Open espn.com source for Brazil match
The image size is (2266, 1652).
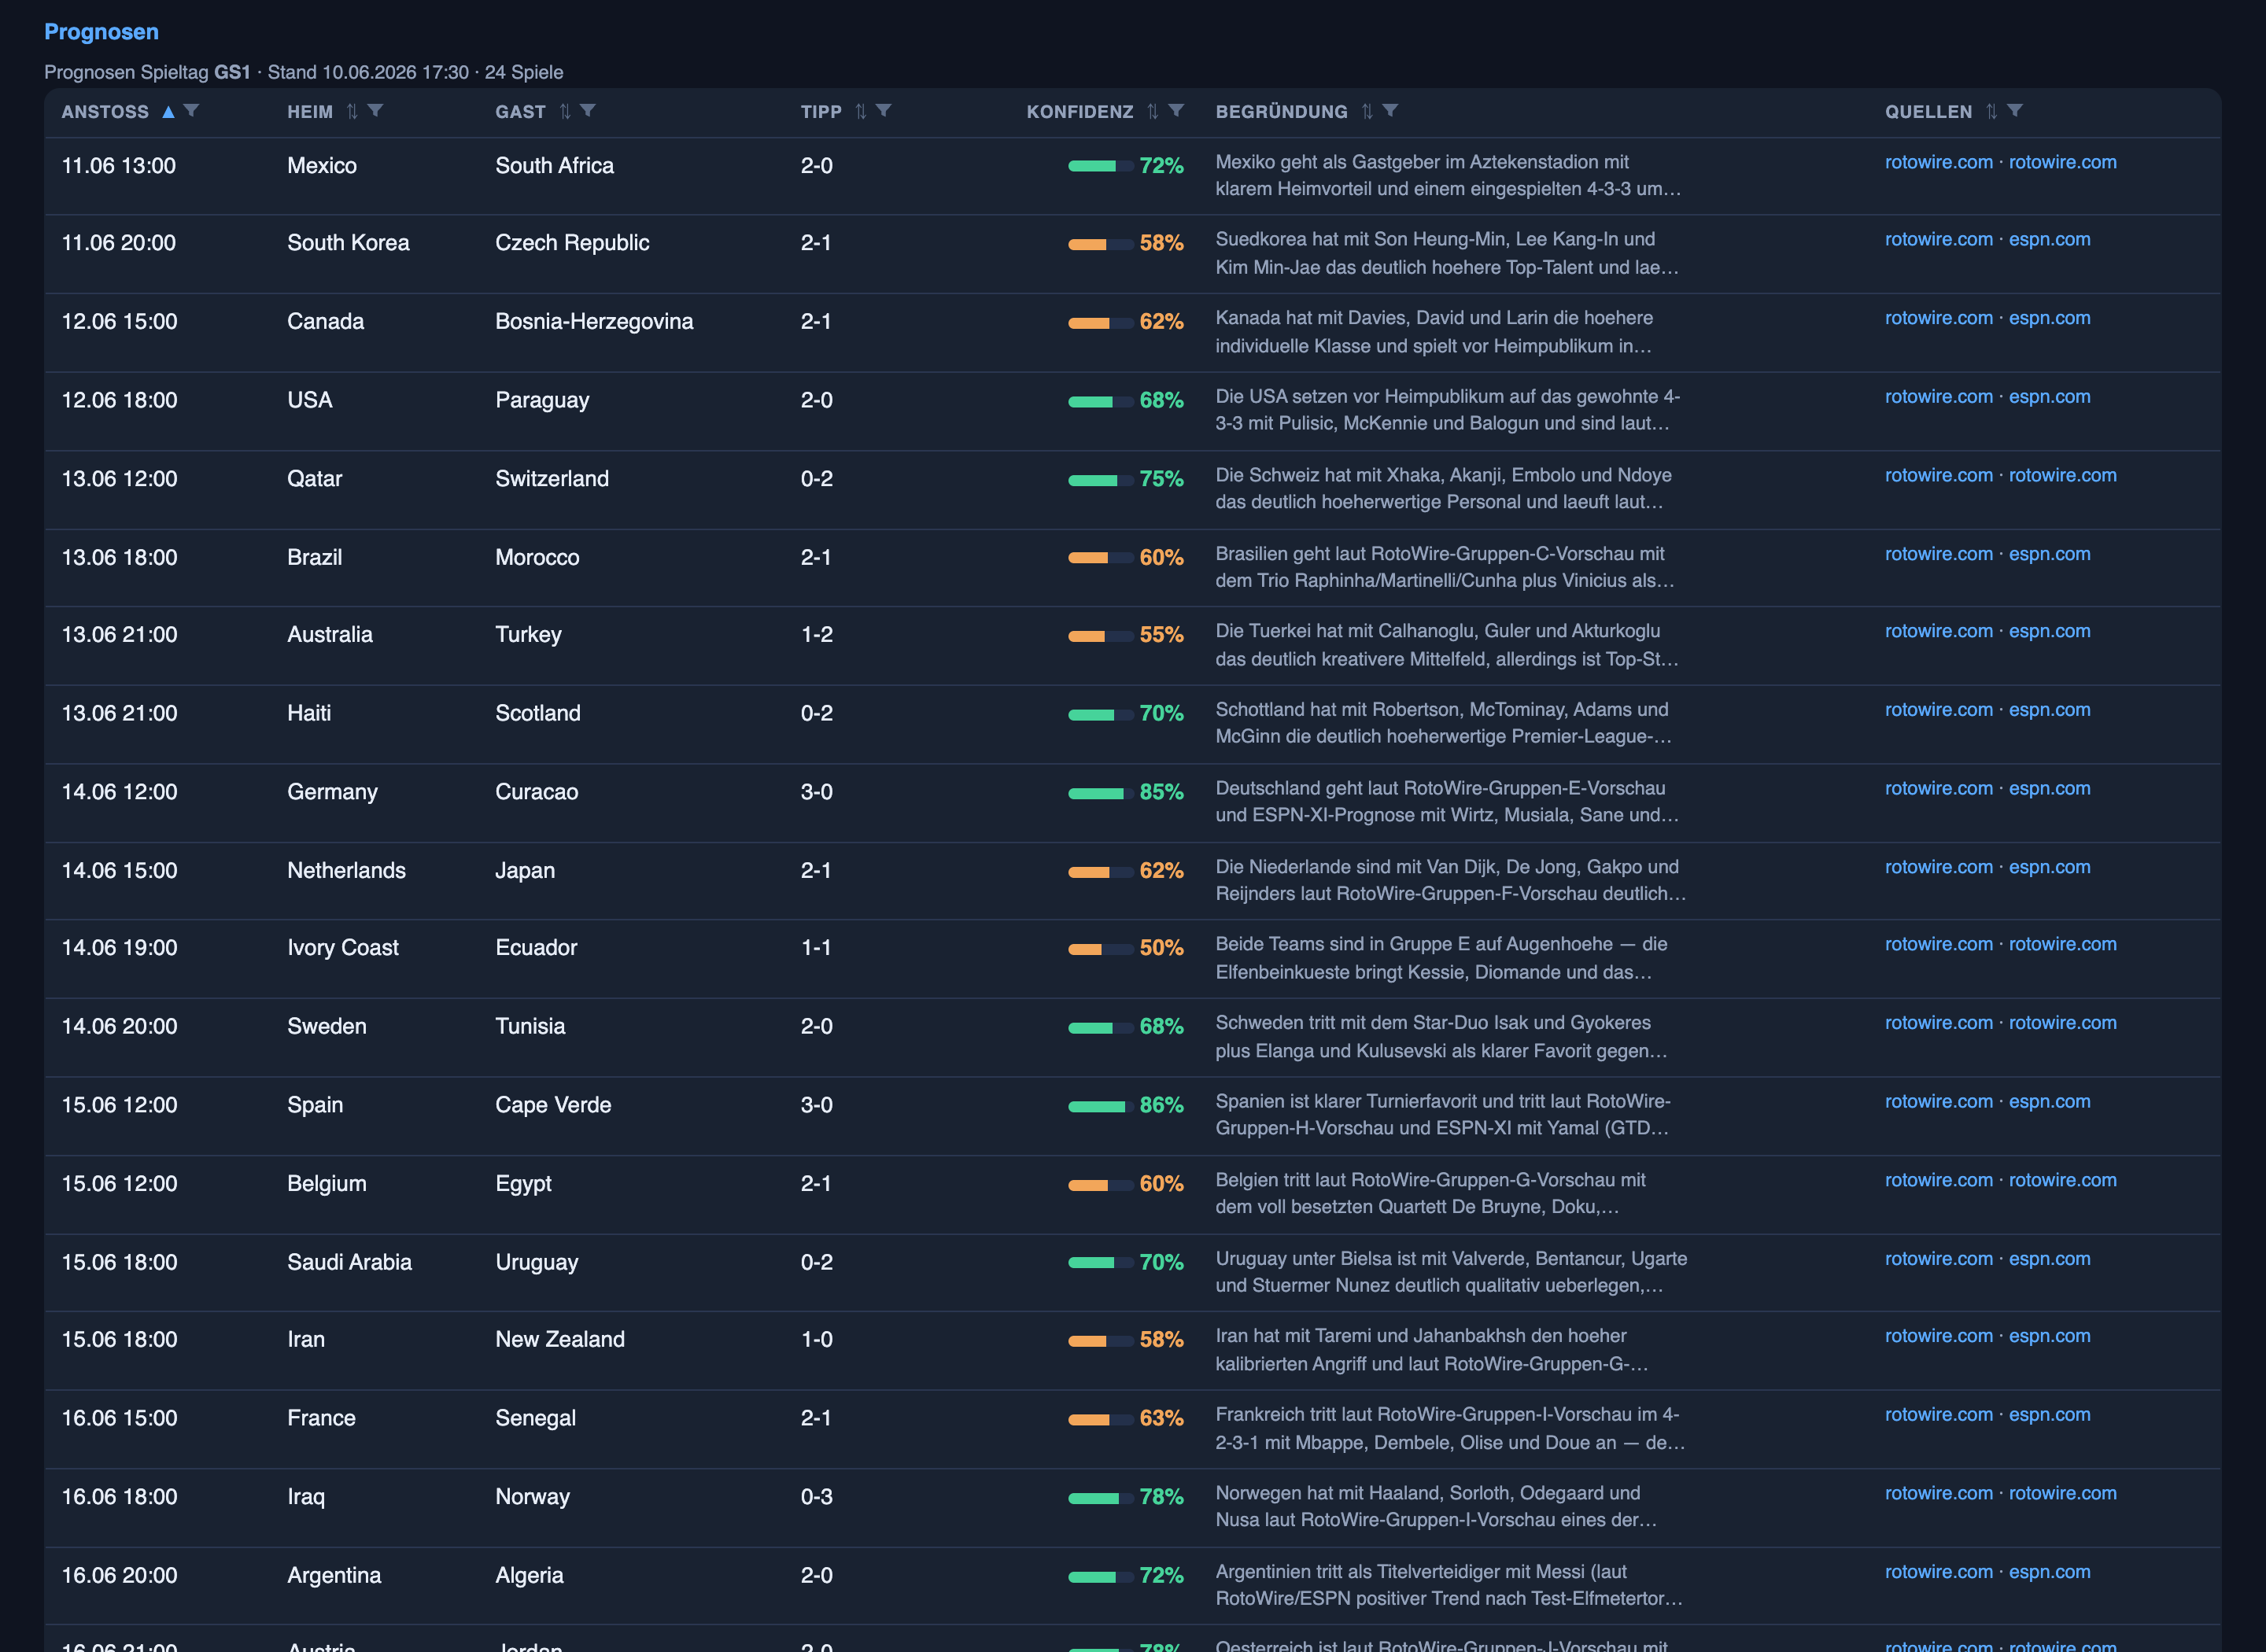point(2049,554)
